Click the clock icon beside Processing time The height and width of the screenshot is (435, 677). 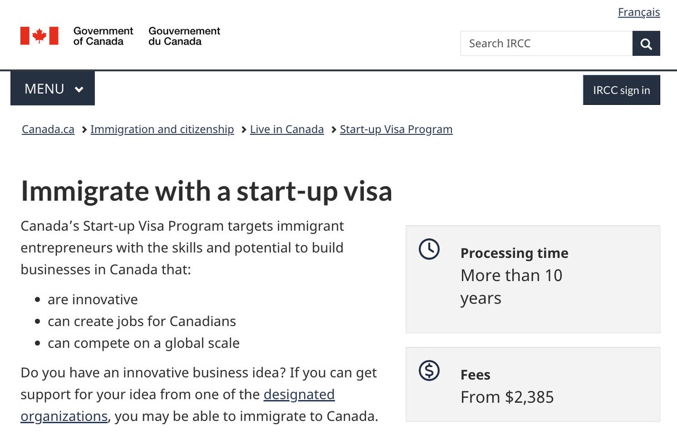[429, 249]
